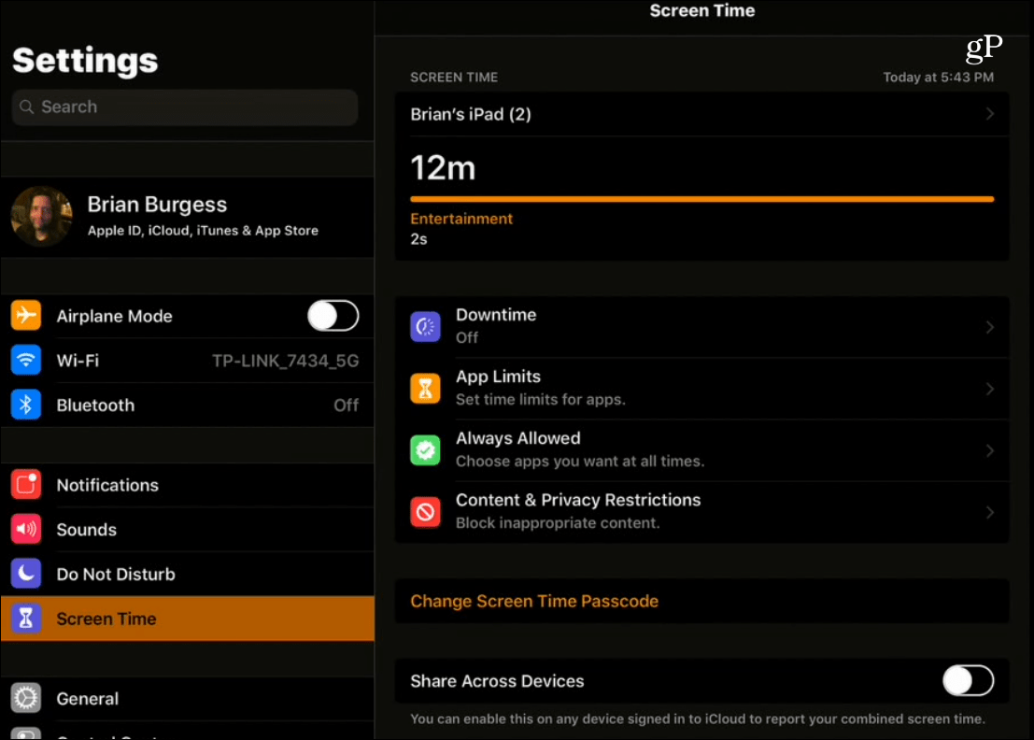Click the SCREEN TIME section header
This screenshot has width=1034, height=740.
click(454, 78)
